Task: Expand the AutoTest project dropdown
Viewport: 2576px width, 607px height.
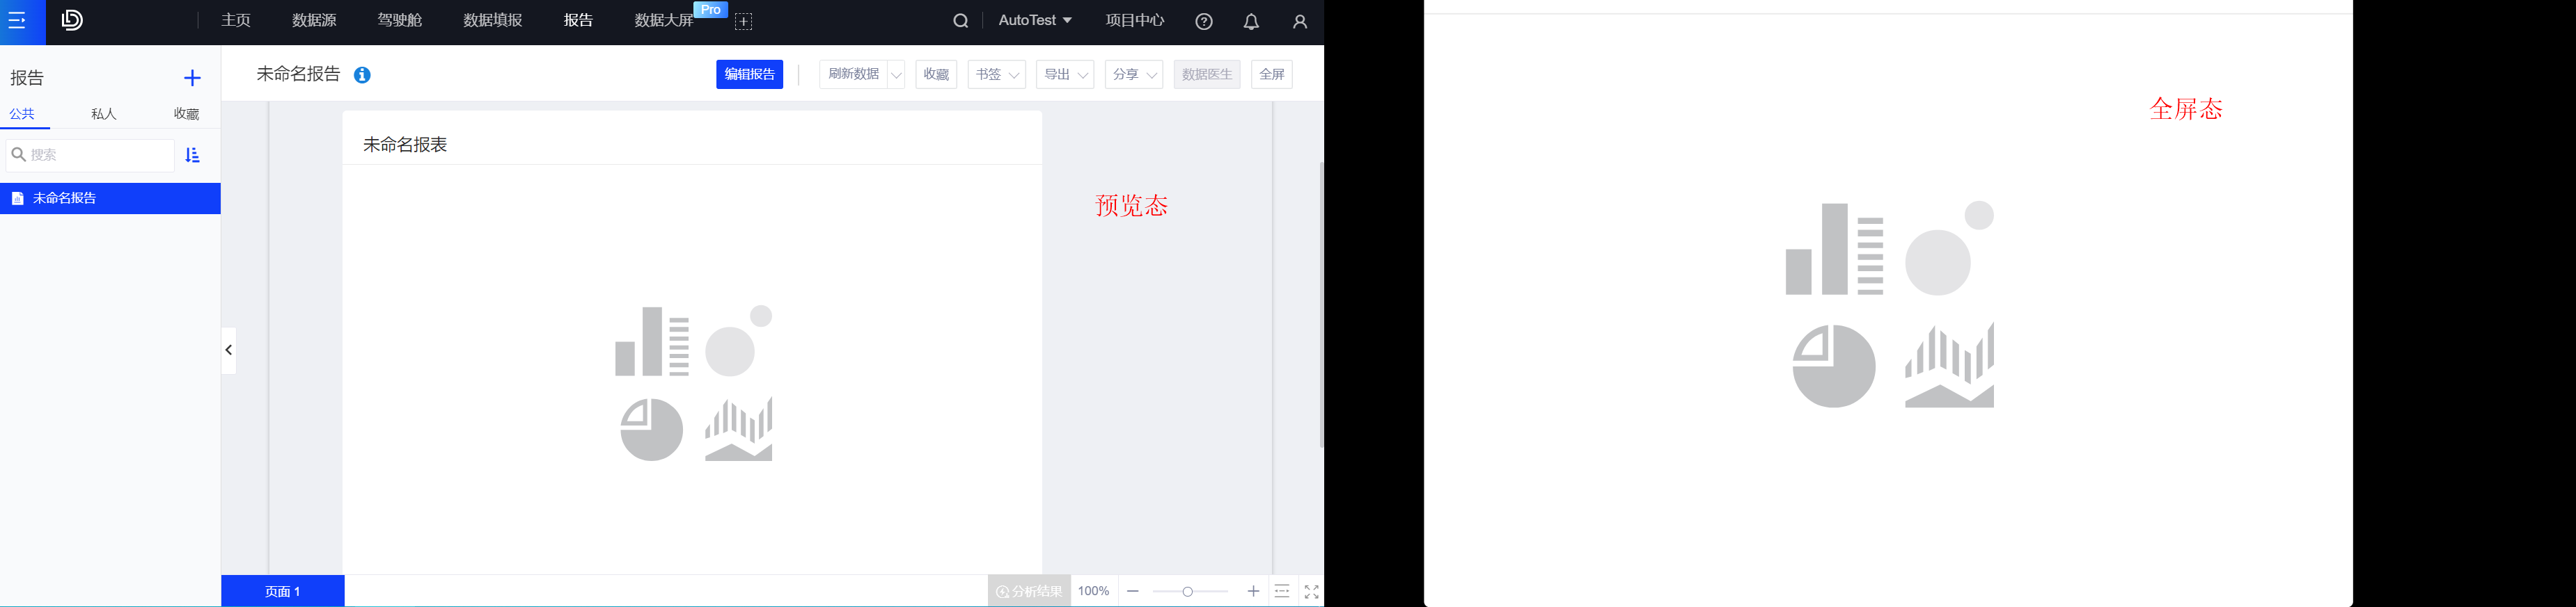Action: pos(1035,21)
